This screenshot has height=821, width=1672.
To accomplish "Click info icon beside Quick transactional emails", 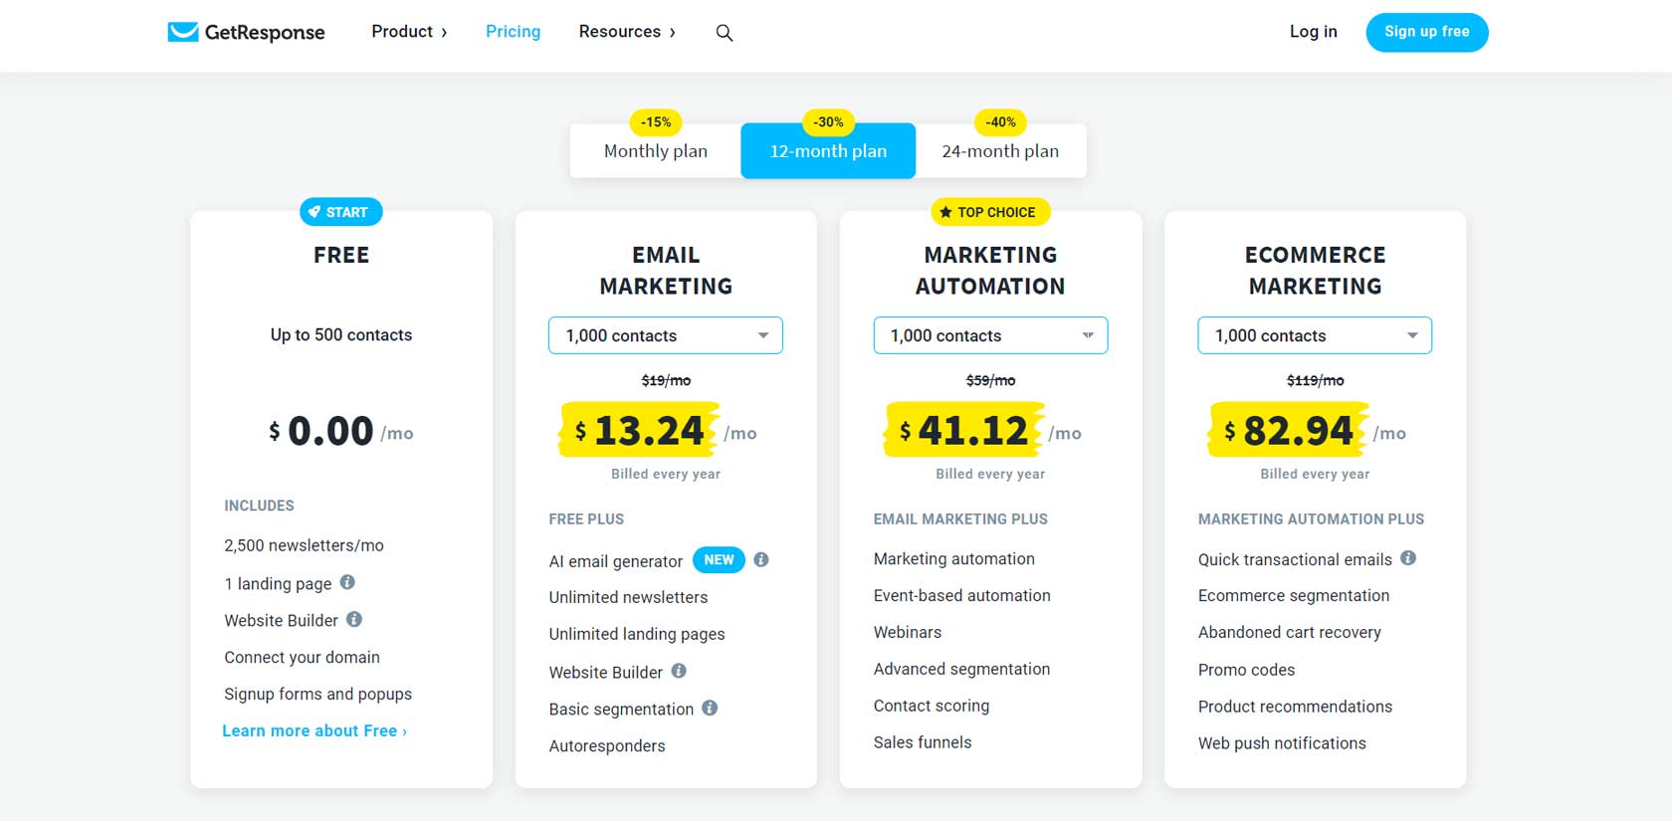I will [1408, 558].
